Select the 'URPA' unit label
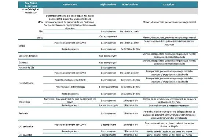Image resolution: width=220 pixels, height=137 pixels. coord(40,38)
